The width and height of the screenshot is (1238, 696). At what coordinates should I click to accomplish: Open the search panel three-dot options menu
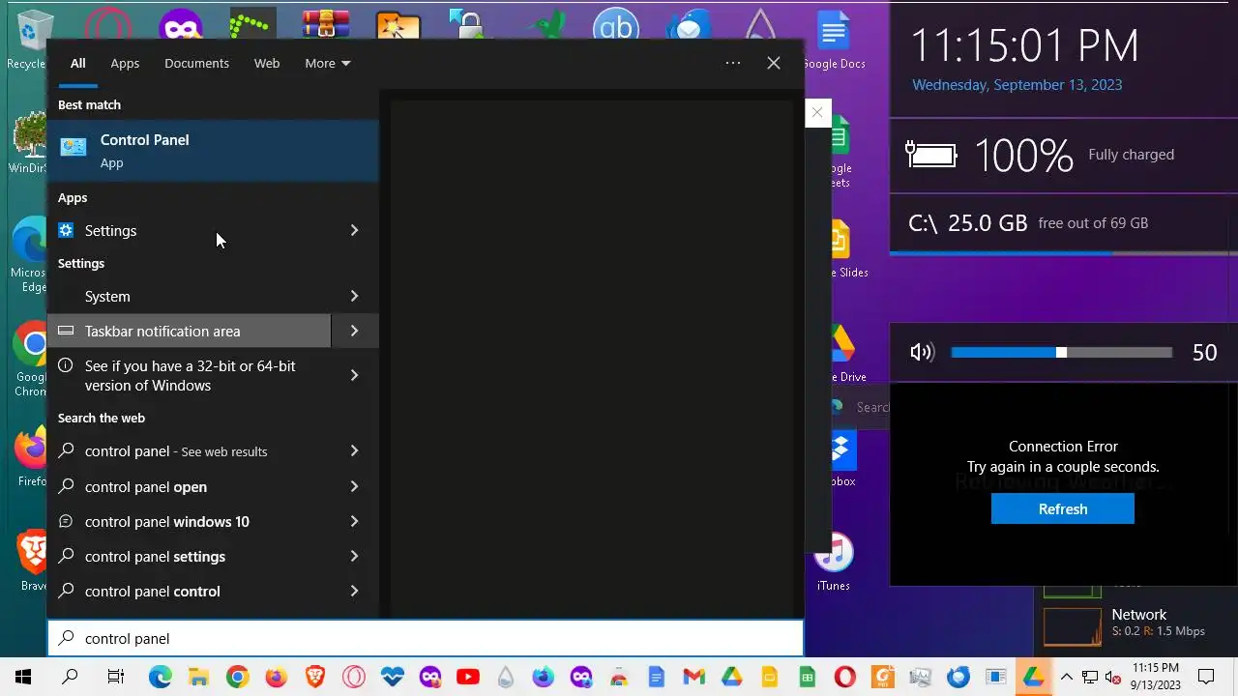coord(733,63)
